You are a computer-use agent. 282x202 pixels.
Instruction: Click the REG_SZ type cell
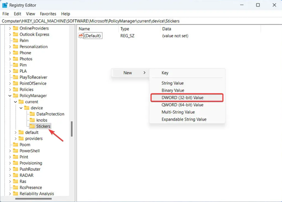(x=127, y=36)
